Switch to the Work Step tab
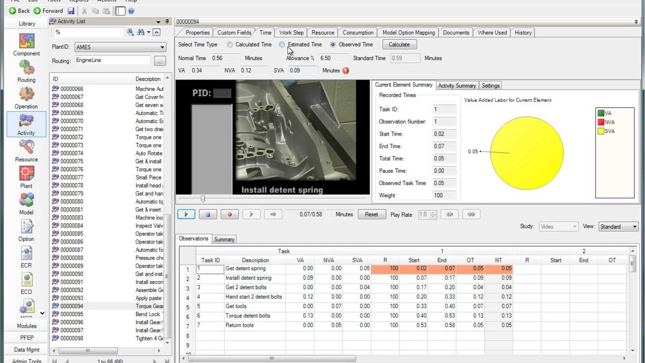 291,32
